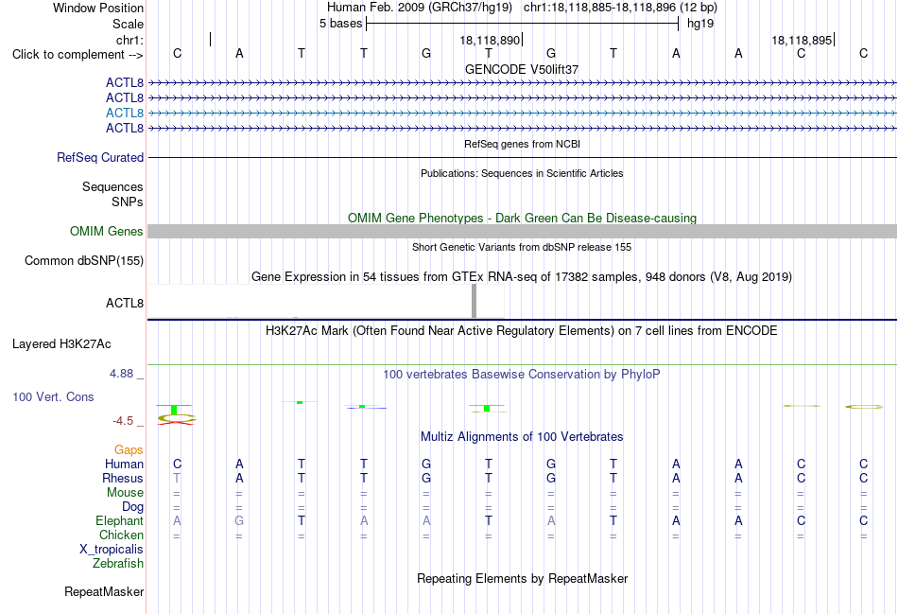This screenshot has width=898, height=614.
Task: Click the Sequences publications subtrack label
Action: coord(112,187)
